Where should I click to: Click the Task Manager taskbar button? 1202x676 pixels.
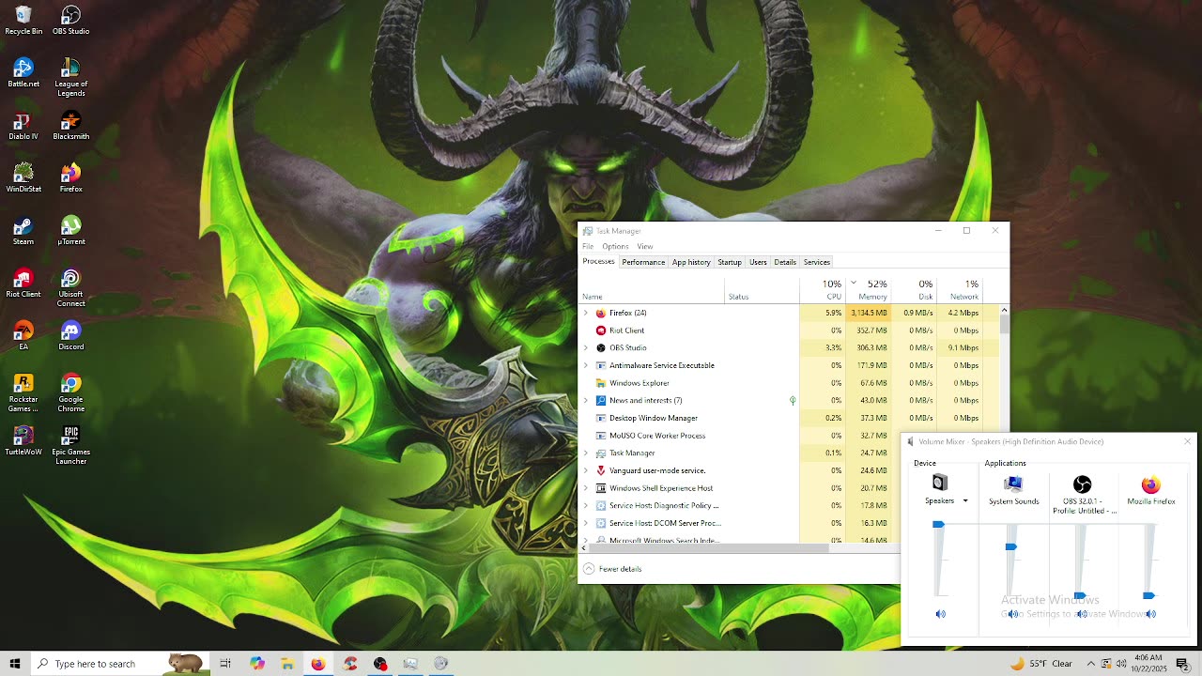(410, 664)
